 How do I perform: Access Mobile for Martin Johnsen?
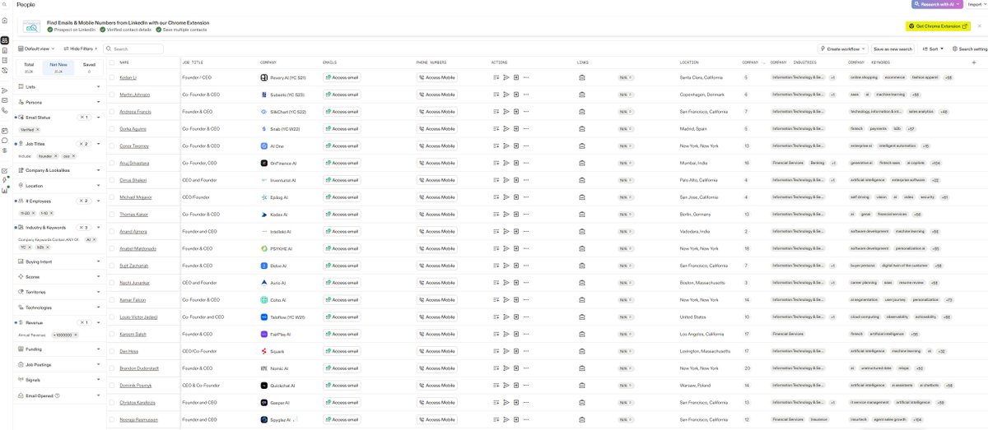click(x=437, y=95)
